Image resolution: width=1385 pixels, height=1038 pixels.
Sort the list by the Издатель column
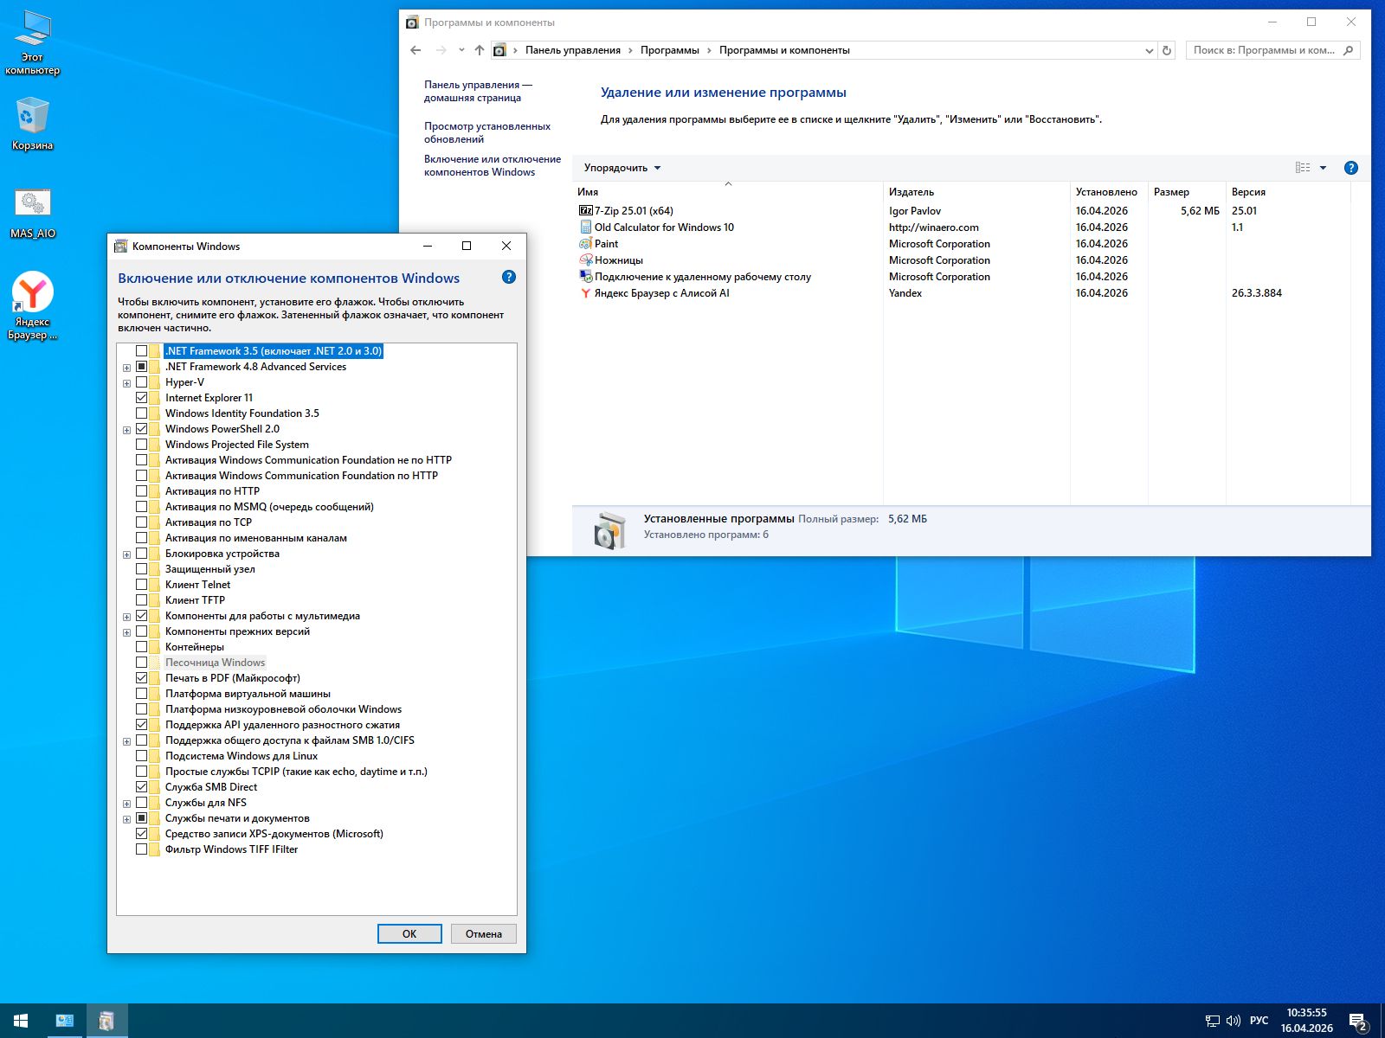(912, 192)
